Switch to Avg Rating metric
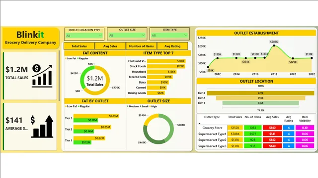 [172, 46]
